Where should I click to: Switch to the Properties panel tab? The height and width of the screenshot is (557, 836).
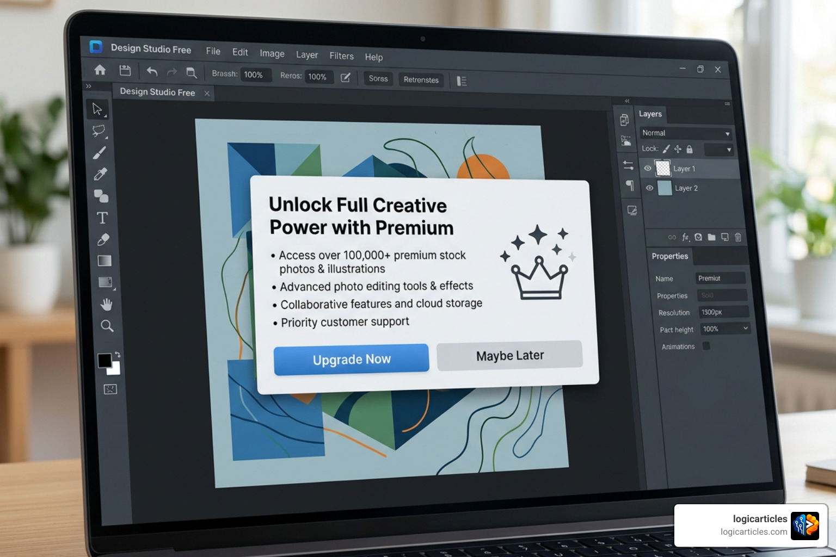670,256
